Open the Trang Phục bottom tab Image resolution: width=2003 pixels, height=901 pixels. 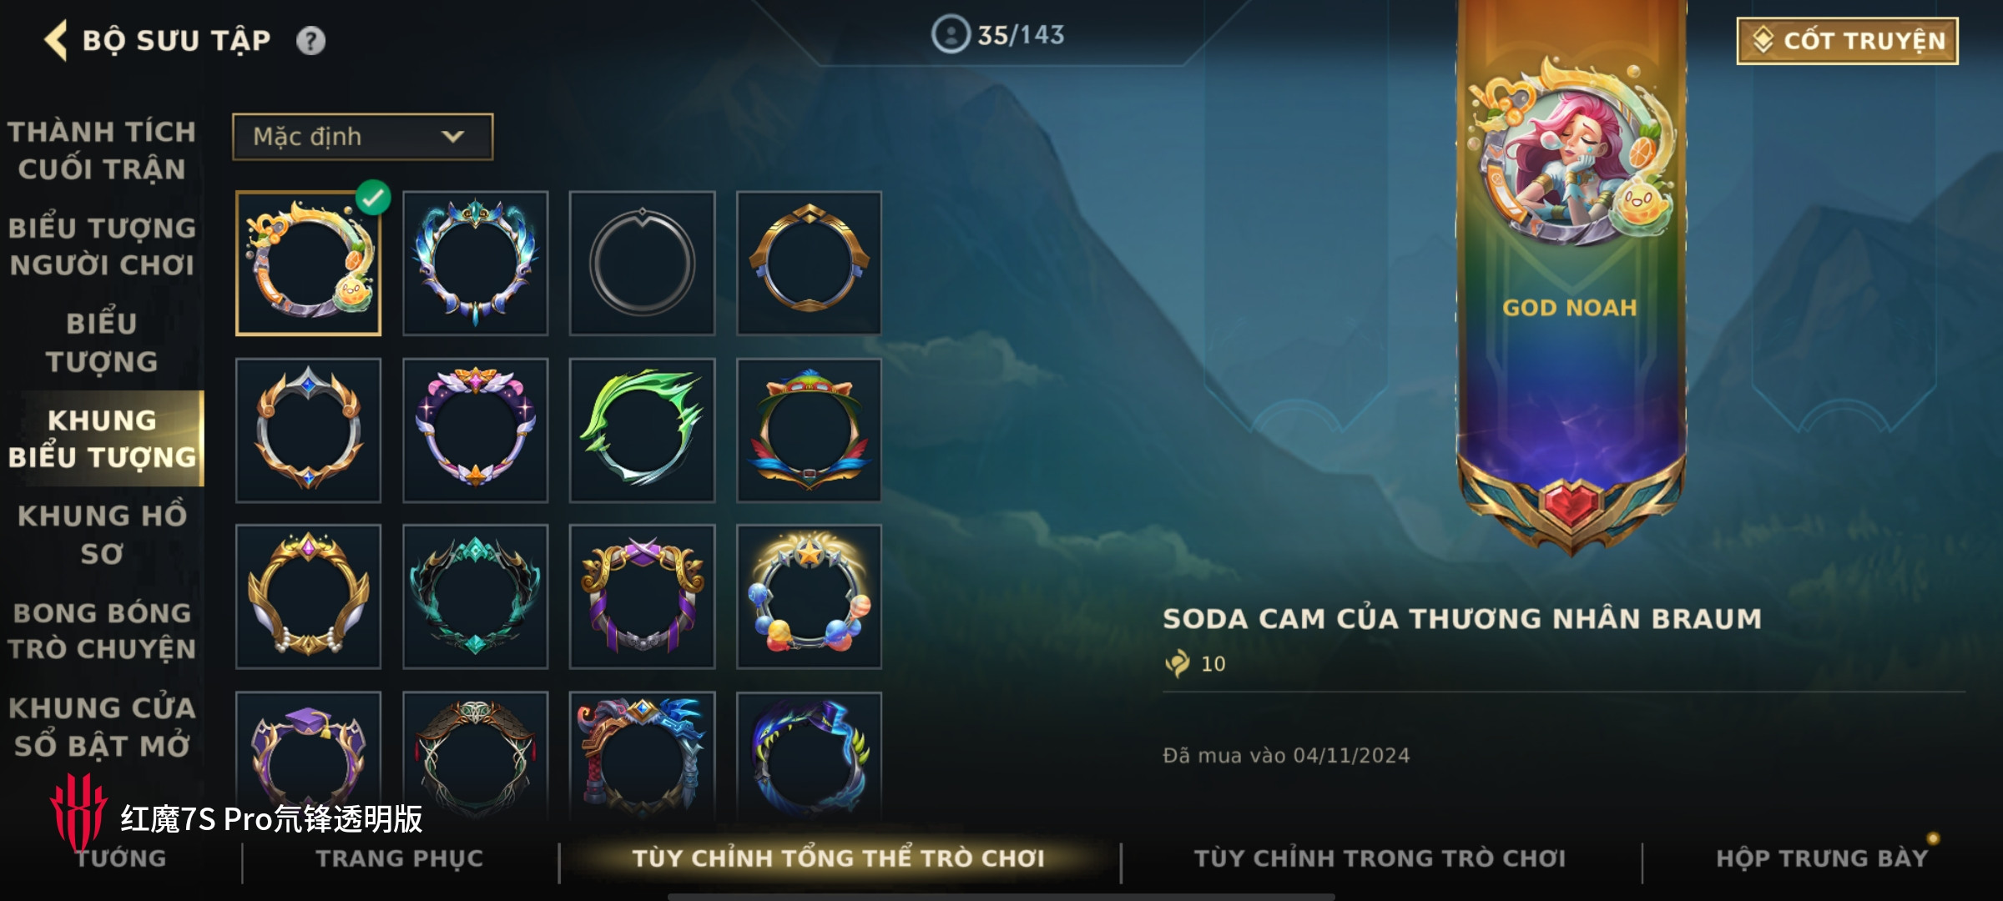[x=400, y=858]
